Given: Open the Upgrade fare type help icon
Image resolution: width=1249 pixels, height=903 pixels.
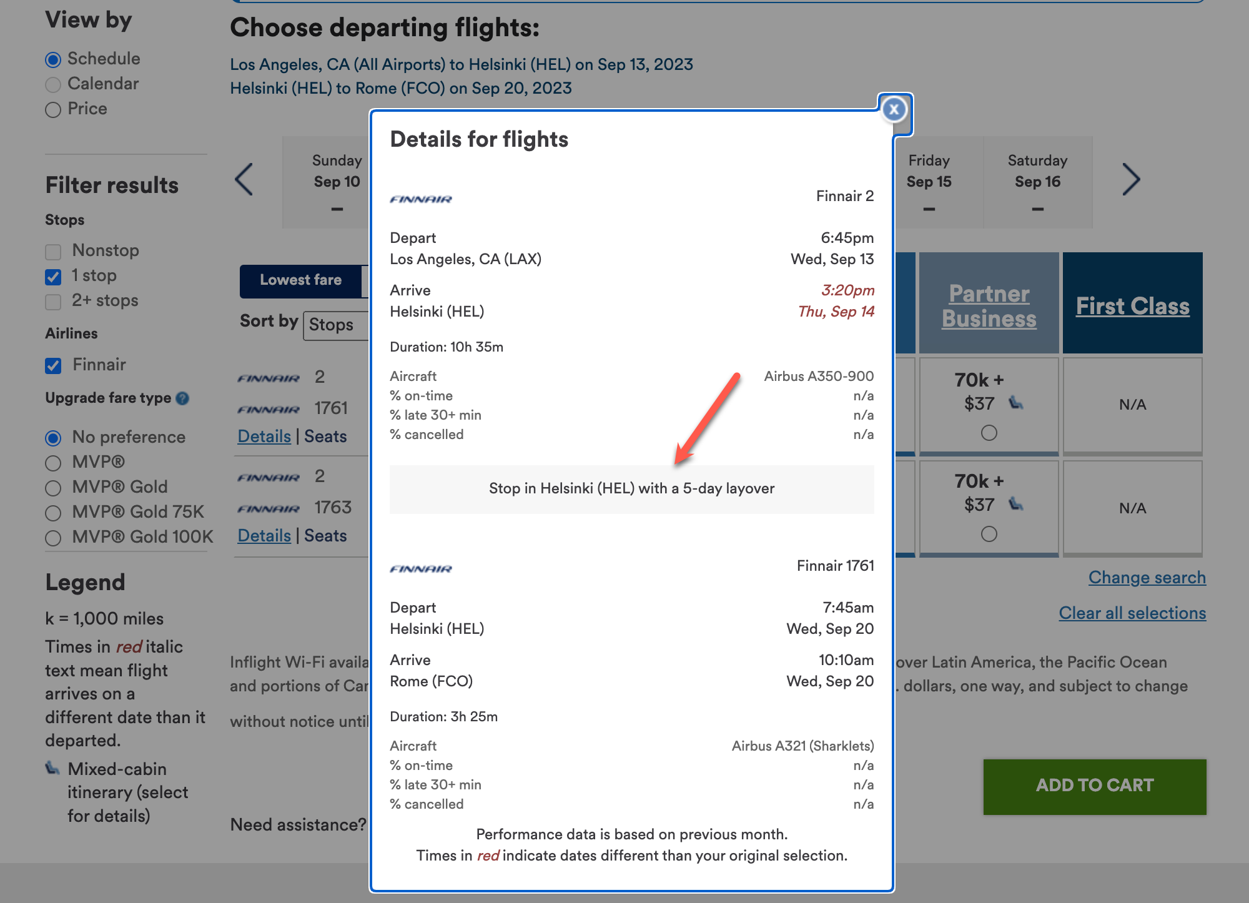Looking at the screenshot, I should 182,398.
